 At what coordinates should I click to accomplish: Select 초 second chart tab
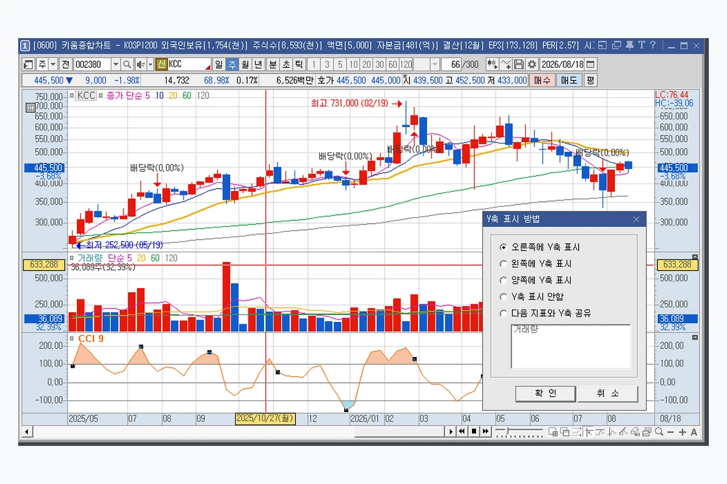(285, 64)
